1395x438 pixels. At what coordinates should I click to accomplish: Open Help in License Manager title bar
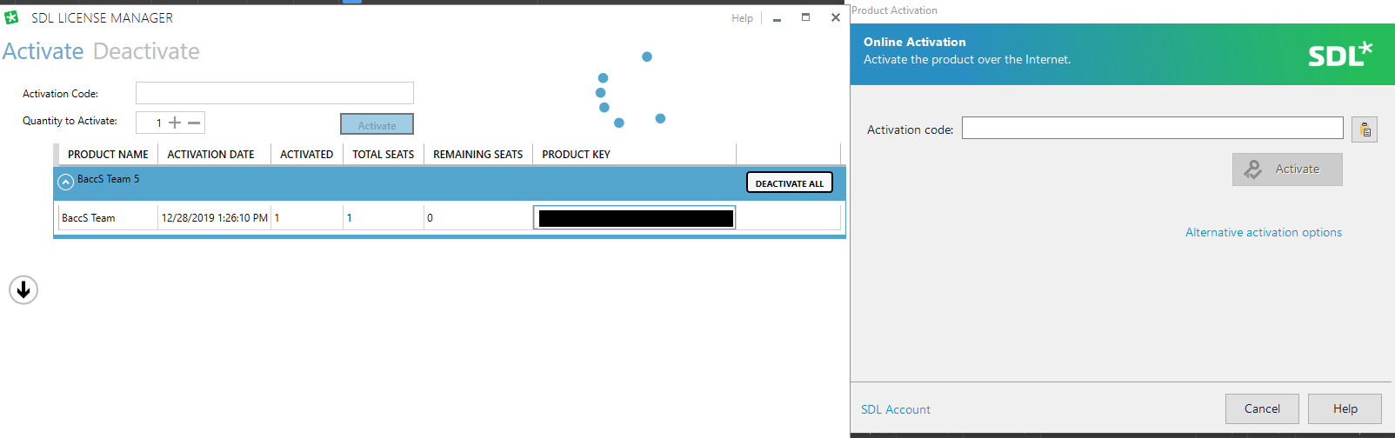point(742,18)
